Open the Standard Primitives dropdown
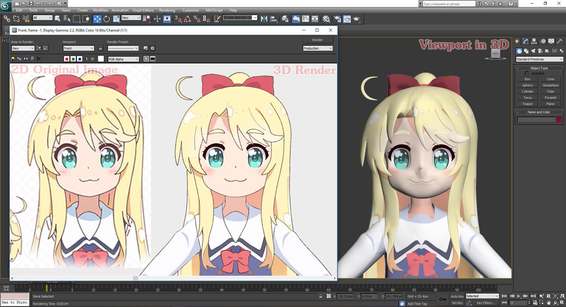 tap(540, 59)
